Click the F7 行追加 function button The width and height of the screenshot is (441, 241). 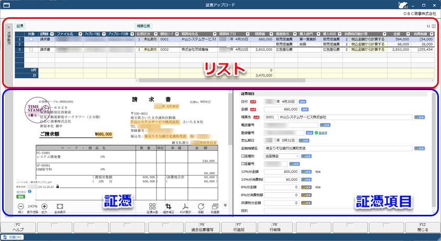(x=239, y=227)
